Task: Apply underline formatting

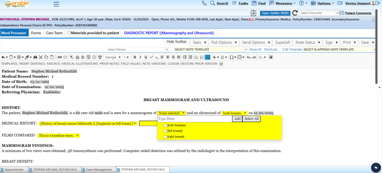Action: (x=145, y=57)
